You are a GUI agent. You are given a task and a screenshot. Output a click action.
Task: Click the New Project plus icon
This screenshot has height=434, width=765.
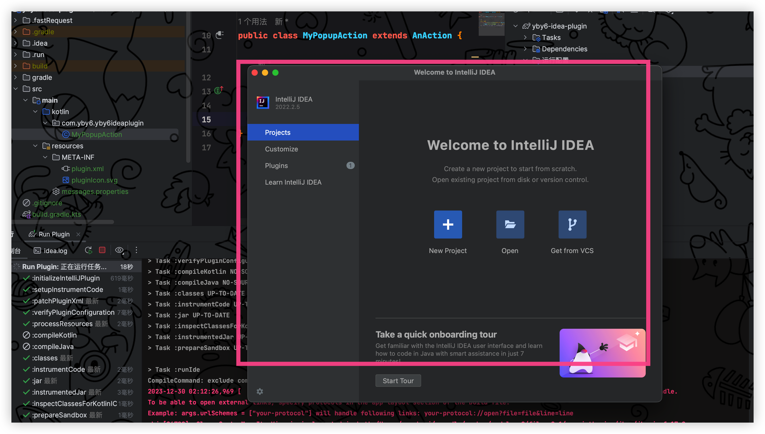(x=448, y=225)
